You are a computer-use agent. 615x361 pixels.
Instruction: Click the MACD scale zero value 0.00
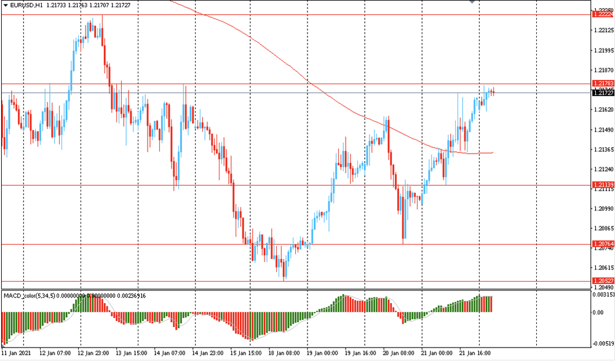[x=598, y=312]
